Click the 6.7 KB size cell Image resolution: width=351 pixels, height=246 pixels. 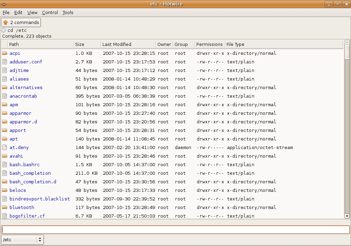click(x=84, y=216)
